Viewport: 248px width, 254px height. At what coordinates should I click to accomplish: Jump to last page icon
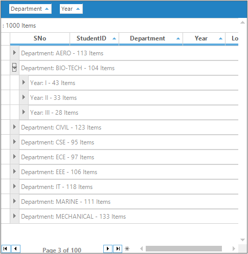click(x=118, y=248)
